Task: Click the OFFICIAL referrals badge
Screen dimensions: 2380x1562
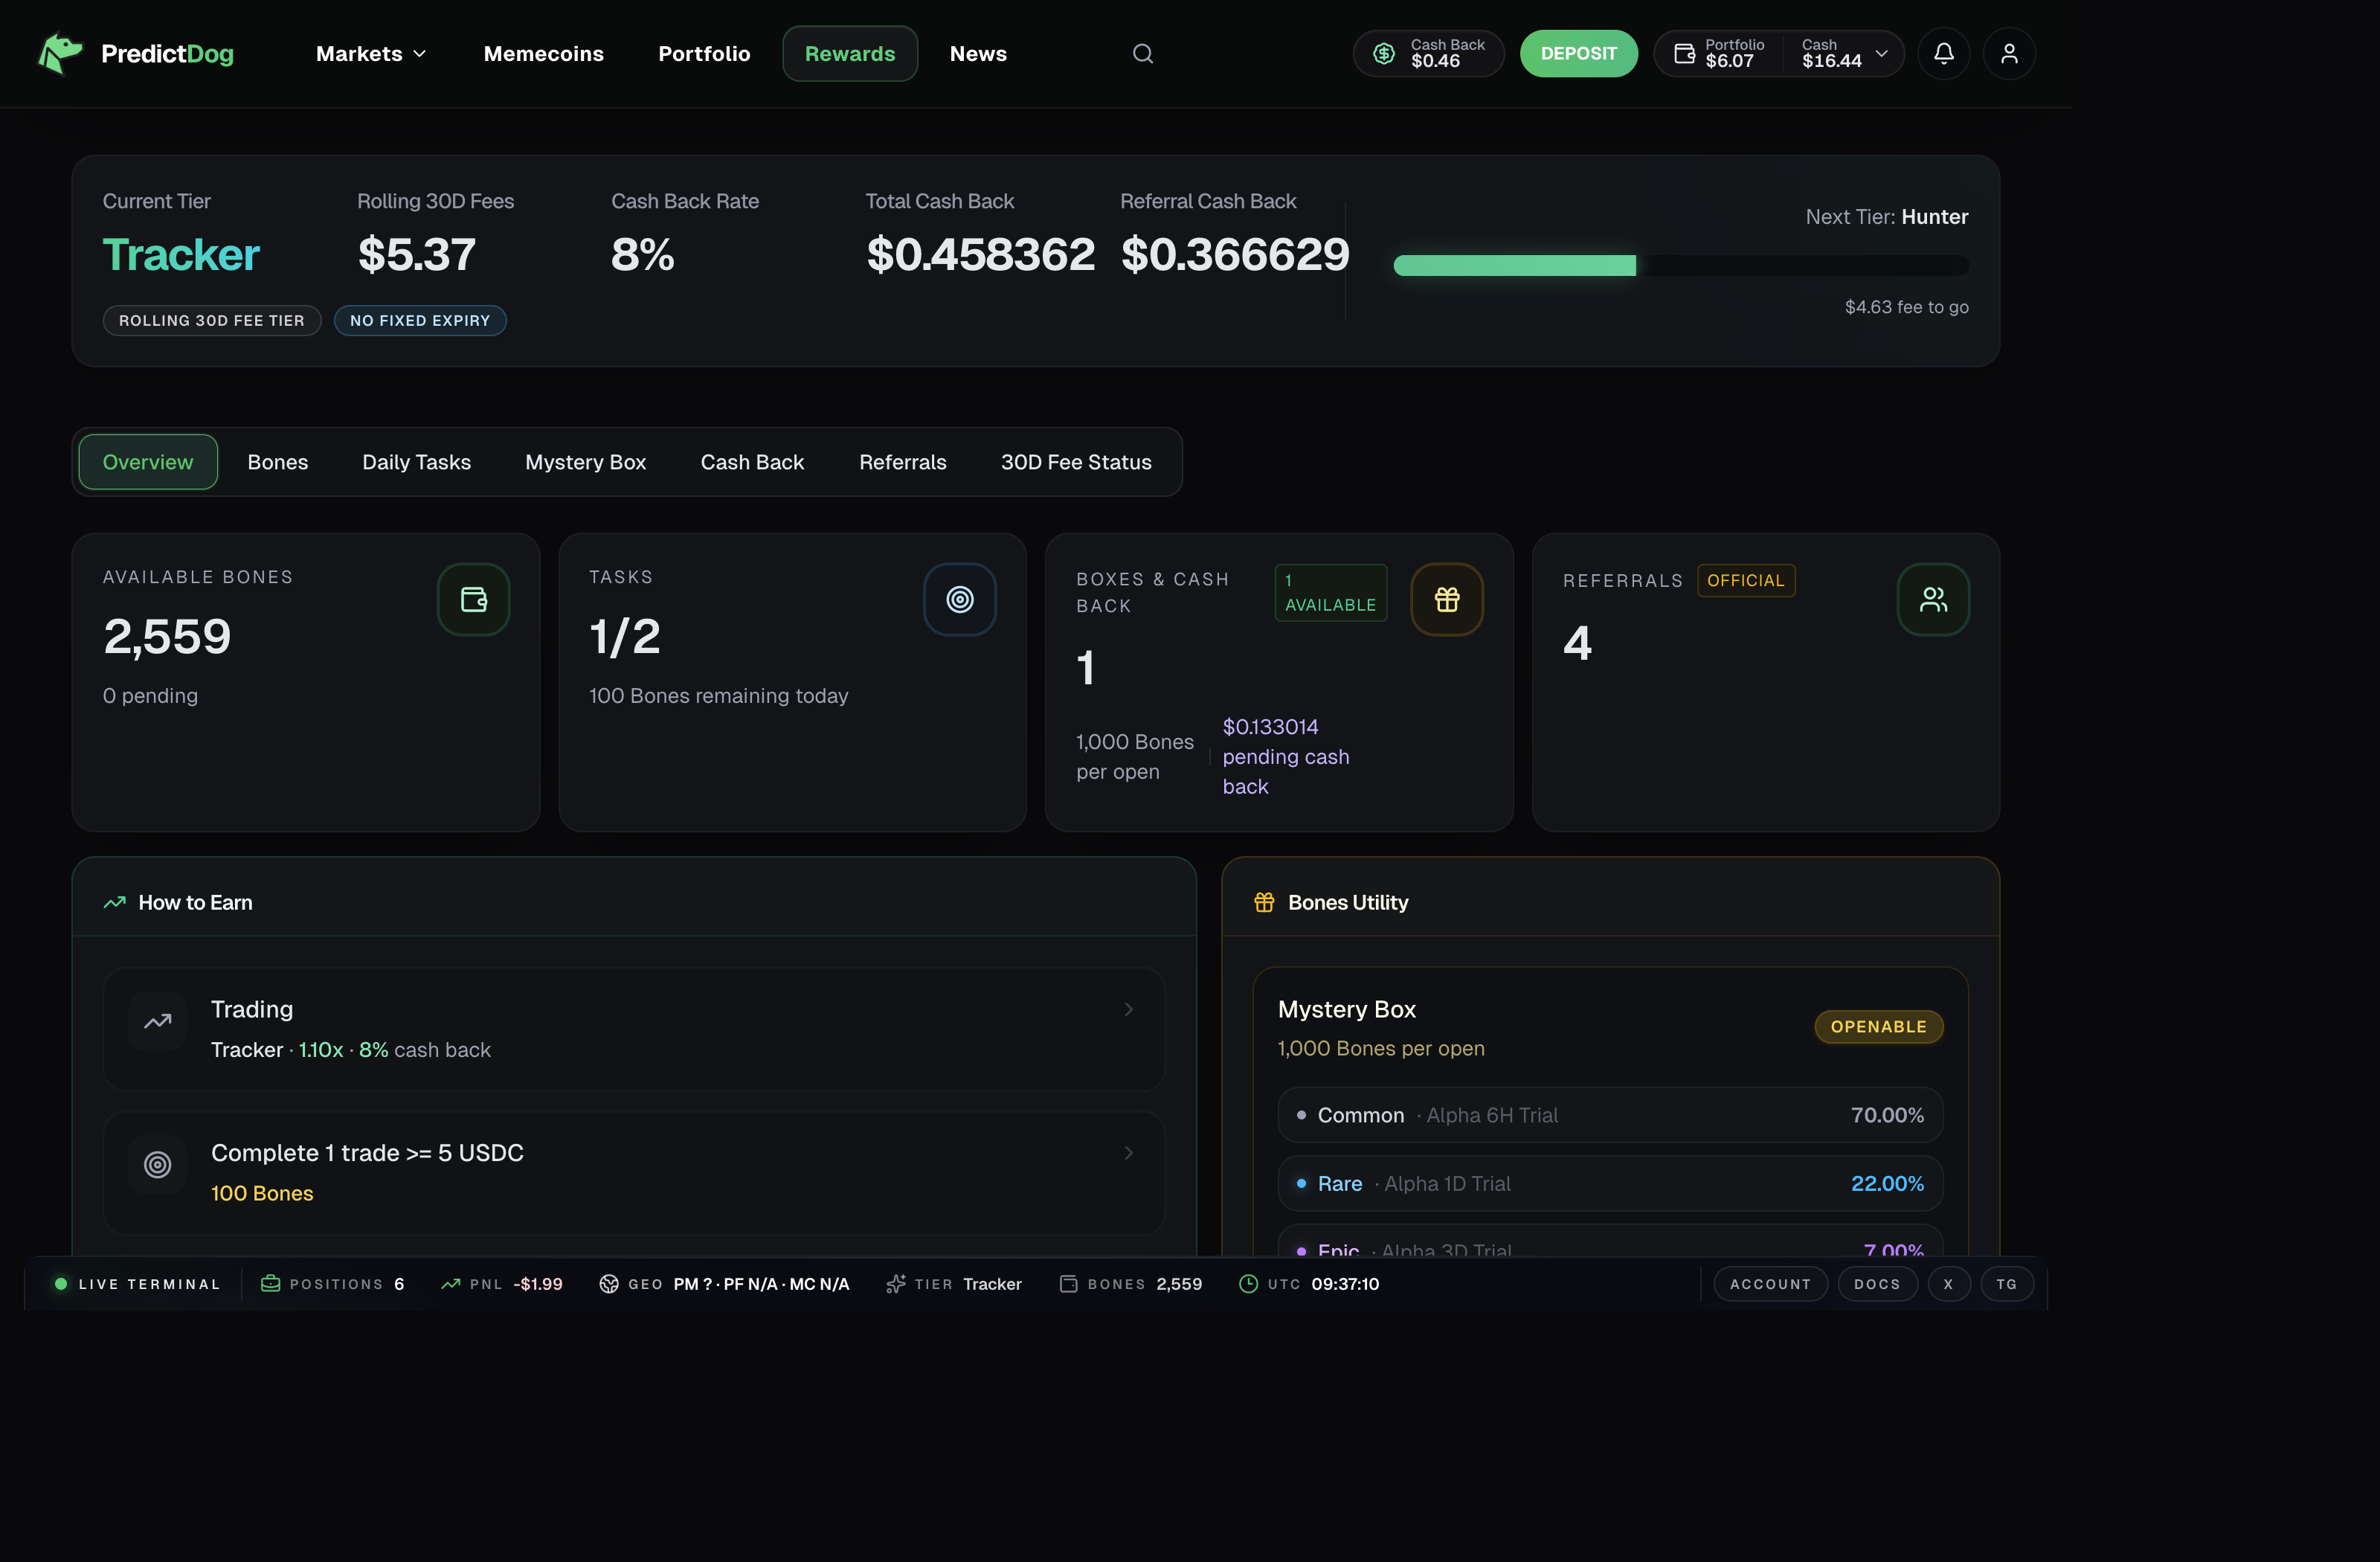Action: [1746, 581]
